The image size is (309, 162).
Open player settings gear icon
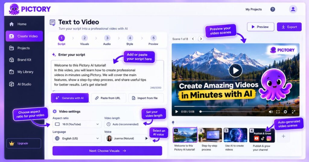(x=285, y=112)
